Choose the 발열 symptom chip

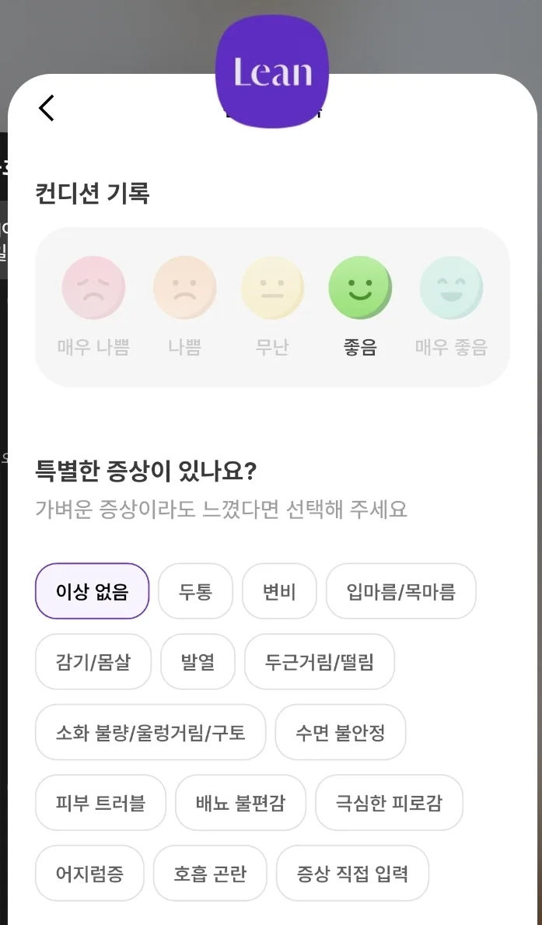198,662
